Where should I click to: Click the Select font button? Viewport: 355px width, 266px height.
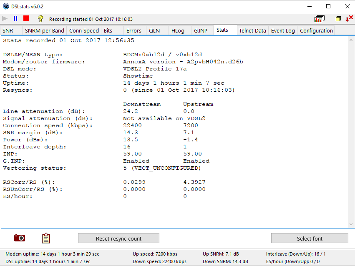[310, 238]
